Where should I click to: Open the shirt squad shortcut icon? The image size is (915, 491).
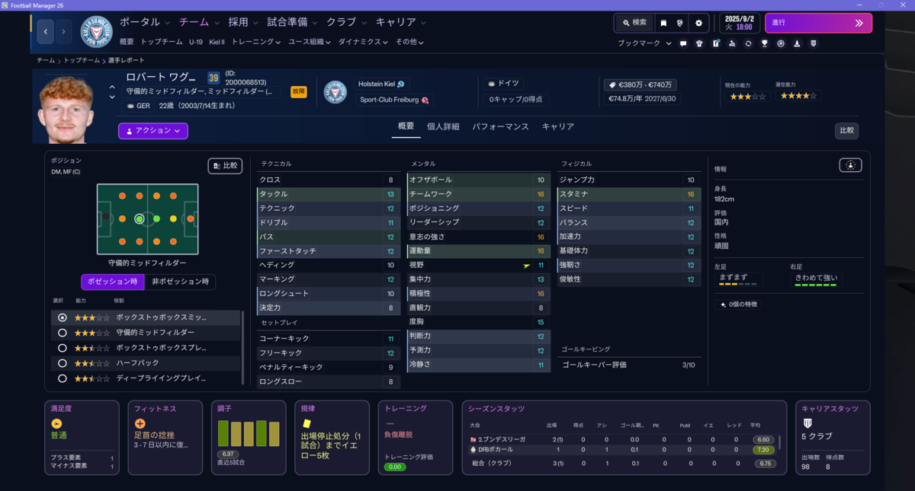coord(699,43)
